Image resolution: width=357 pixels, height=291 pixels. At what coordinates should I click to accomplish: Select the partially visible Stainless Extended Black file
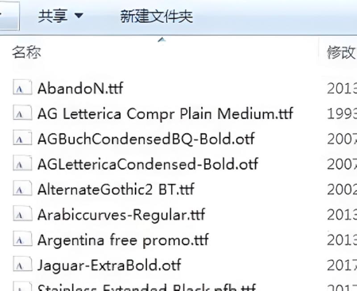147,287
